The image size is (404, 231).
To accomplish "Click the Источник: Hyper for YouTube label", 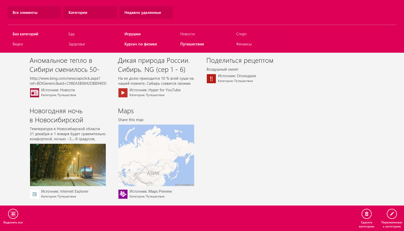I will click(155, 90).
